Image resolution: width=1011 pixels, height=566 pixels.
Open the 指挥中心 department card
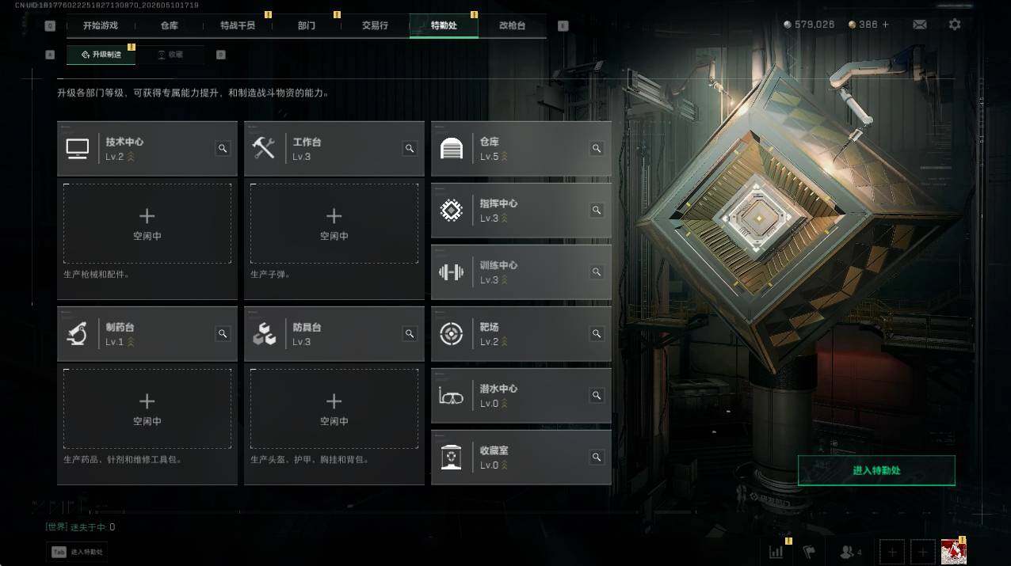click(x=521, y=210)
